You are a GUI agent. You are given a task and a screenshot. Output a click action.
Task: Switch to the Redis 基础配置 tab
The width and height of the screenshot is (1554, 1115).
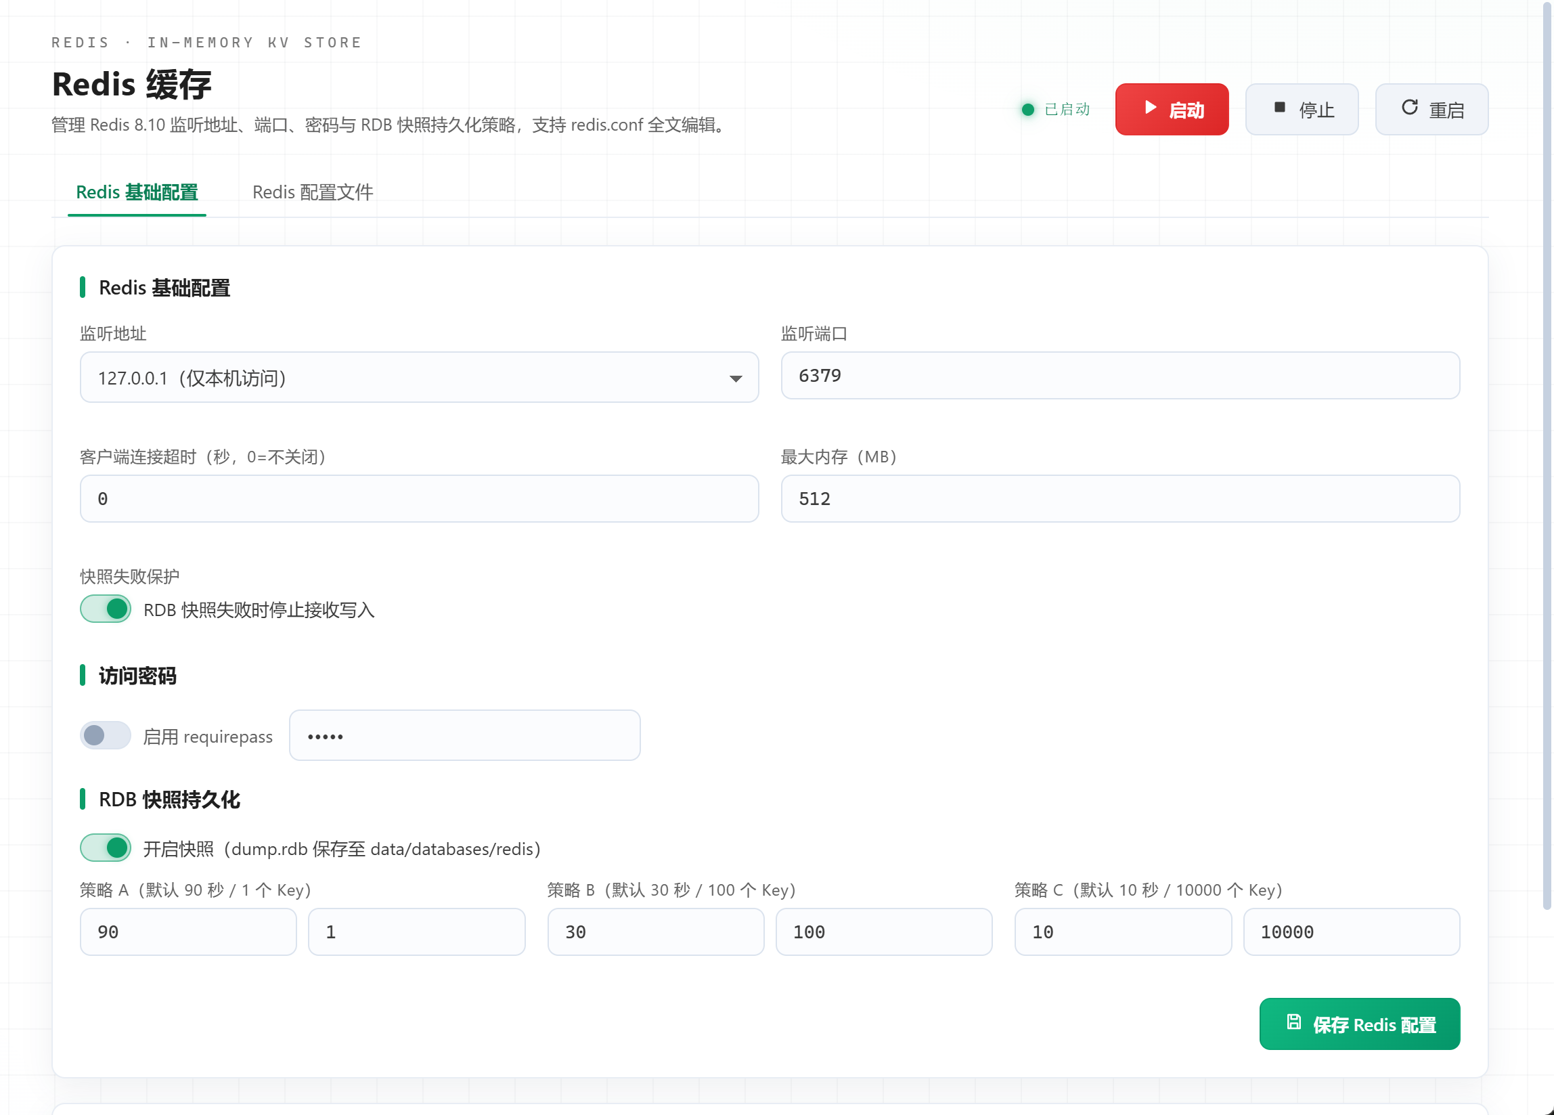(x=137, y=192)
